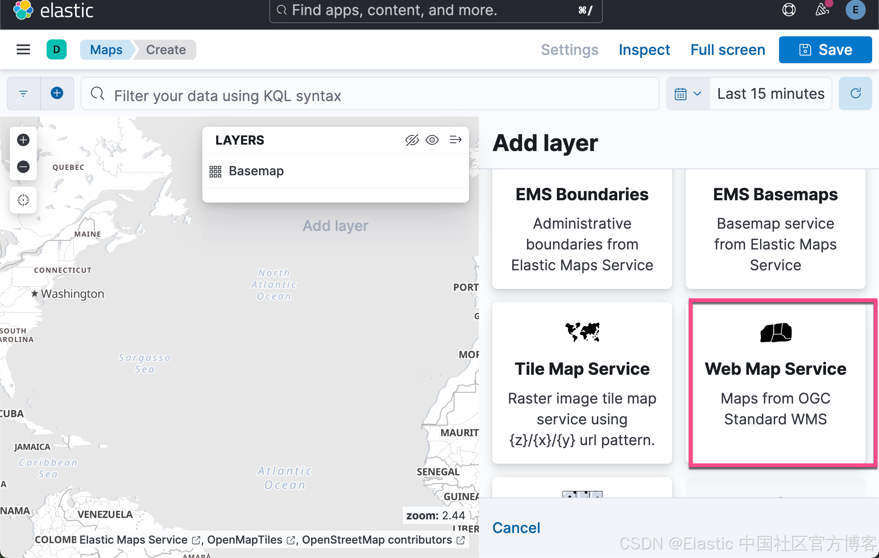
Task: Hide all layers in Layers panel
Action: 412,140
